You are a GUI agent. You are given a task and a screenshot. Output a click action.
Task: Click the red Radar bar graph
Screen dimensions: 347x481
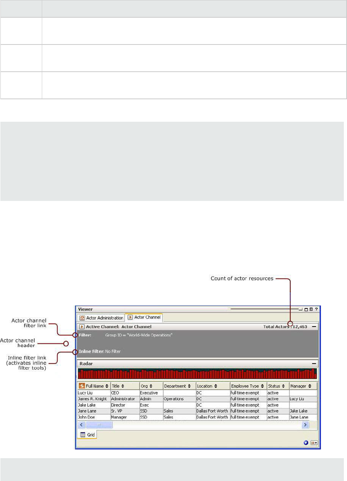point(197,374)
